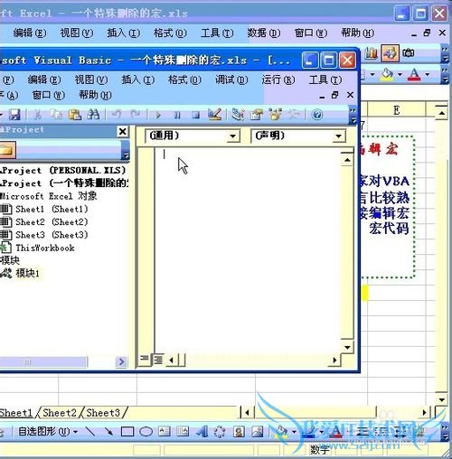The height and width of the screenshot is (459, 452).
Task: Open Project Explorer from the VBA toolbar
Action: click(x=238, y=115)
